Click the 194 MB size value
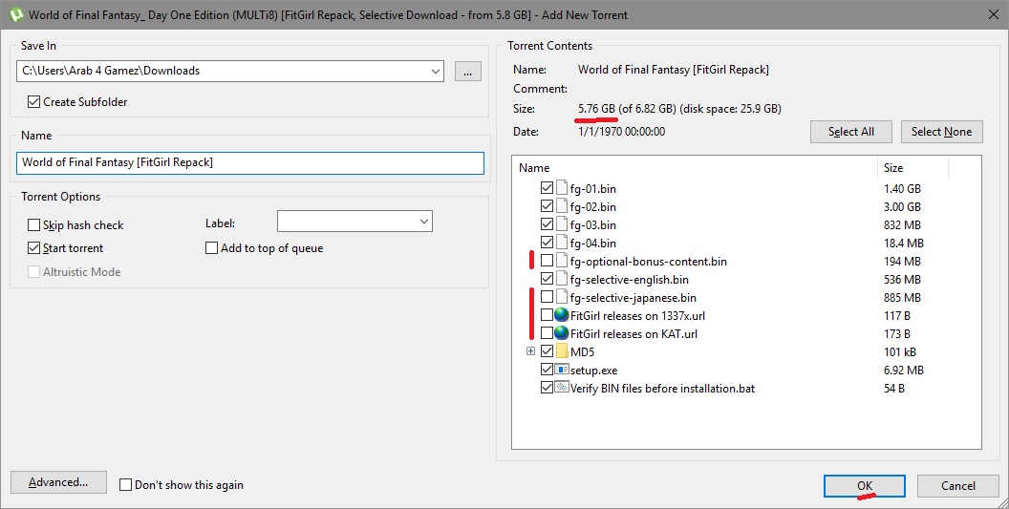This screenshot has height=509, width=1009. (902, 262)
